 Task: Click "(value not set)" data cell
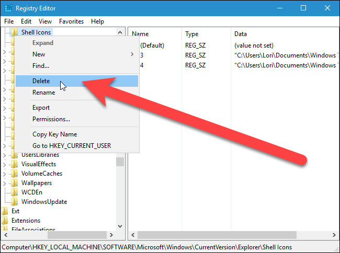(254, 45)
